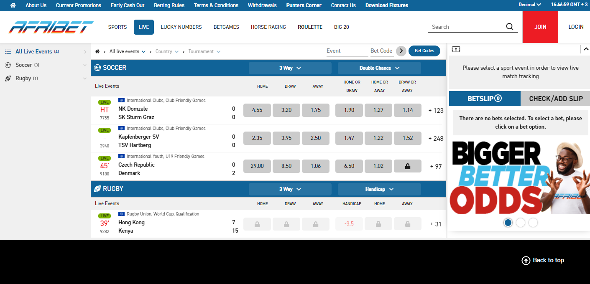
Task: Switch to the CHECK/ADD SLIP tab
Action: pos(555,99)
